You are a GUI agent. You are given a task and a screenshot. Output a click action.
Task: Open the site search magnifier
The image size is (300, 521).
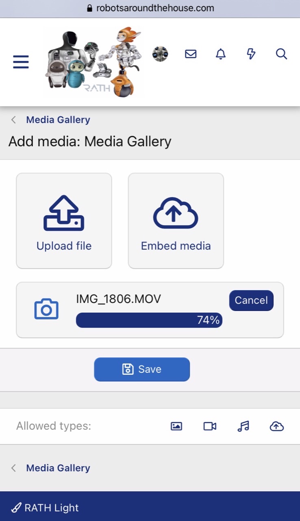[281, 54]
